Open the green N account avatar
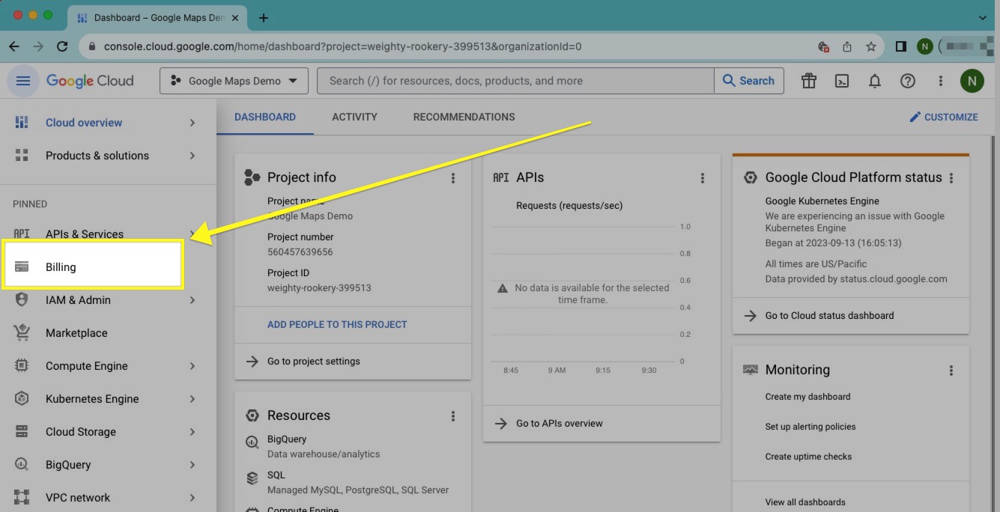Screen dimensions: 1000x512 pyautogui.click(x=972, y=81)
